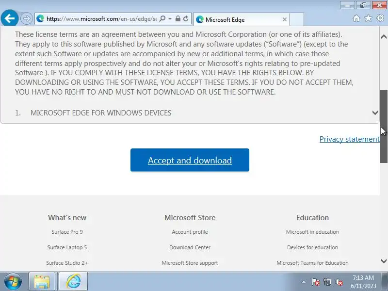Focus the URL address field
Image resolution: width=388 pixels, height=291 pixels.
[101, 19]
